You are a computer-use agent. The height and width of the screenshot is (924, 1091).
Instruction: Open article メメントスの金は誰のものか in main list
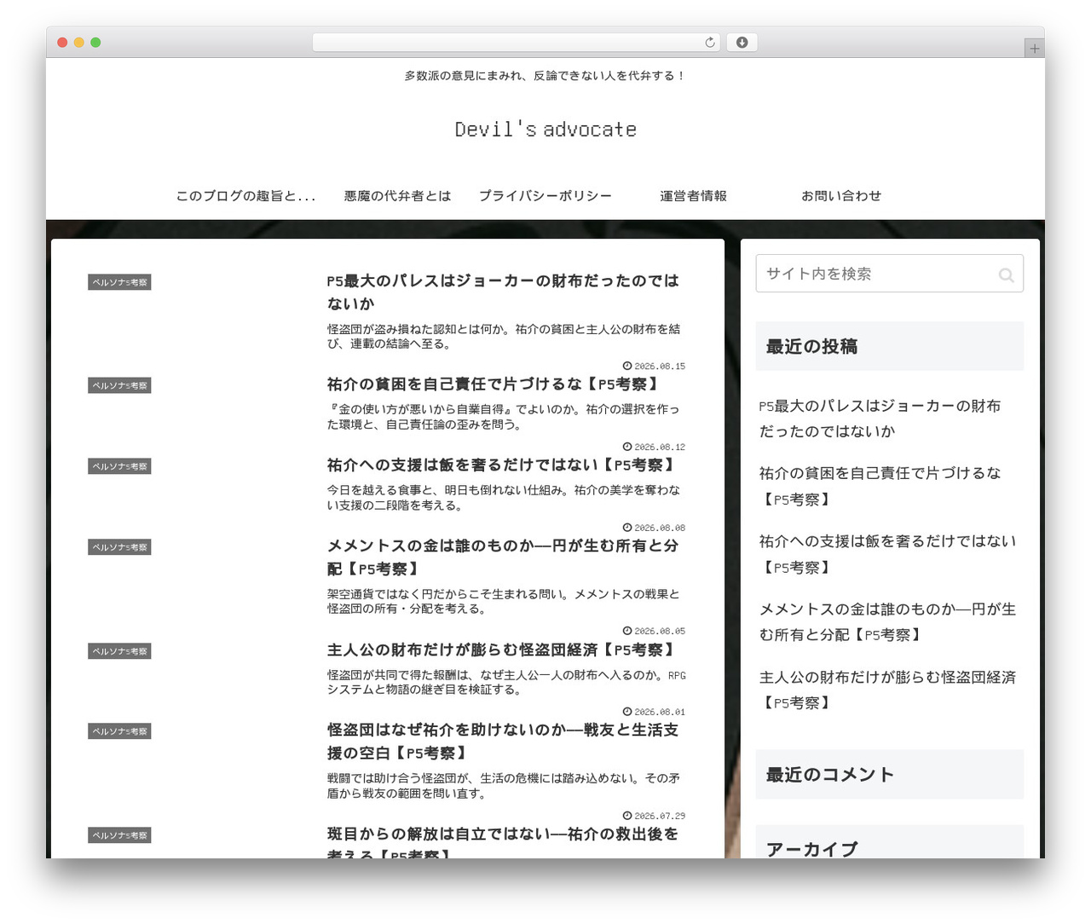click(x=503, y=557)
